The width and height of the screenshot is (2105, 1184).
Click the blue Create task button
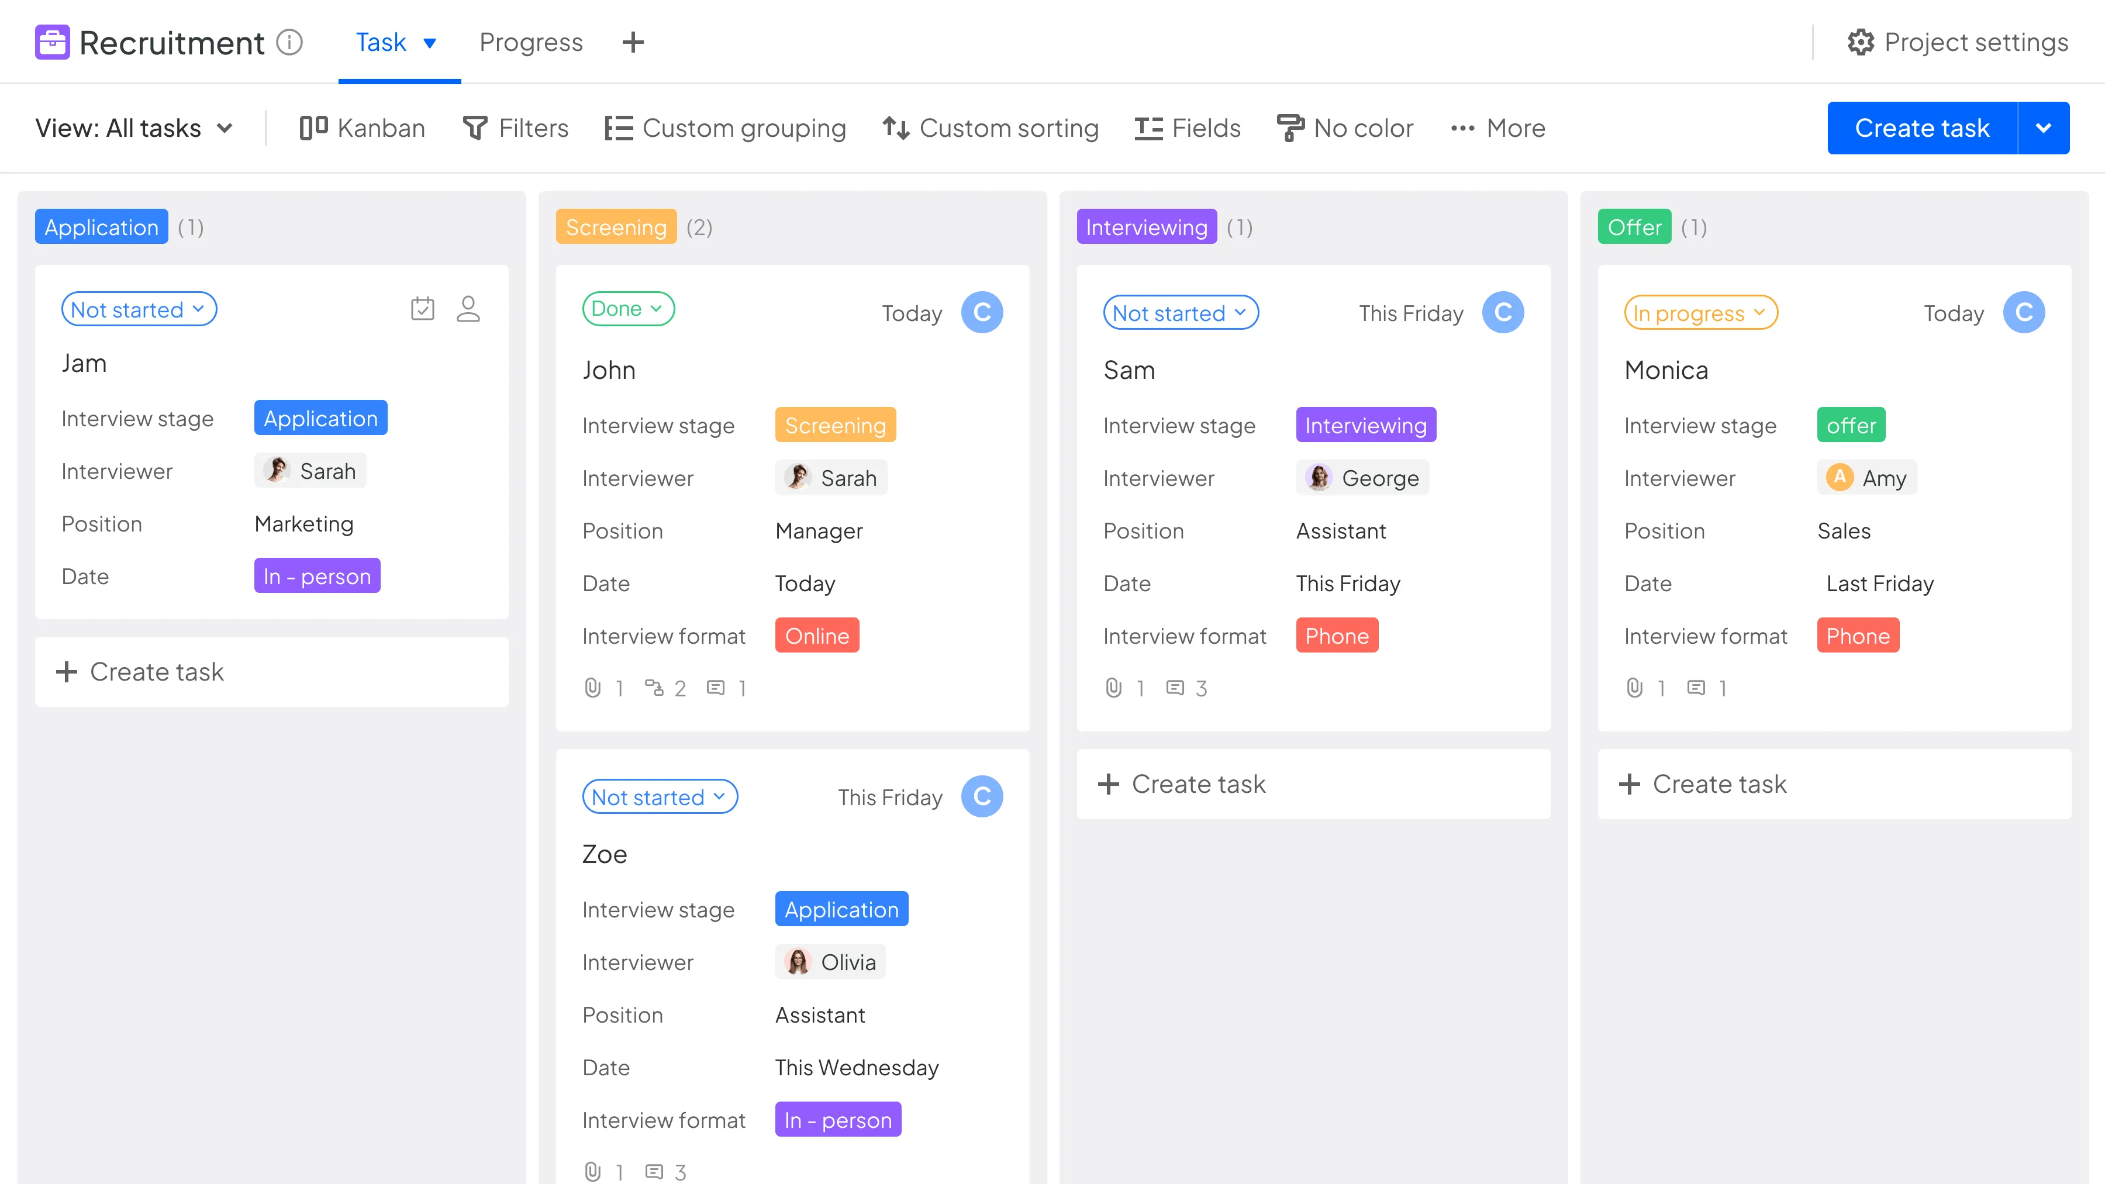click(1922, 128)
